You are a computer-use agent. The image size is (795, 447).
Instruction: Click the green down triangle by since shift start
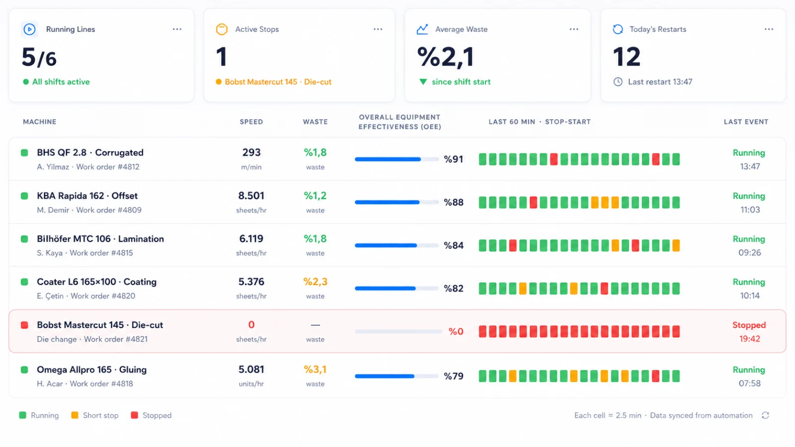[423, 81]
